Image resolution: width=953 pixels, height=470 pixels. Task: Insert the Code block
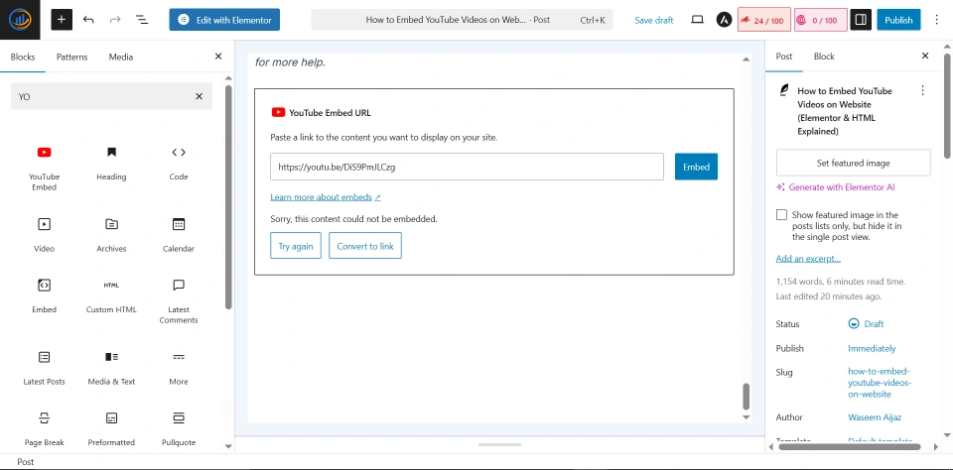pos(178,163)
